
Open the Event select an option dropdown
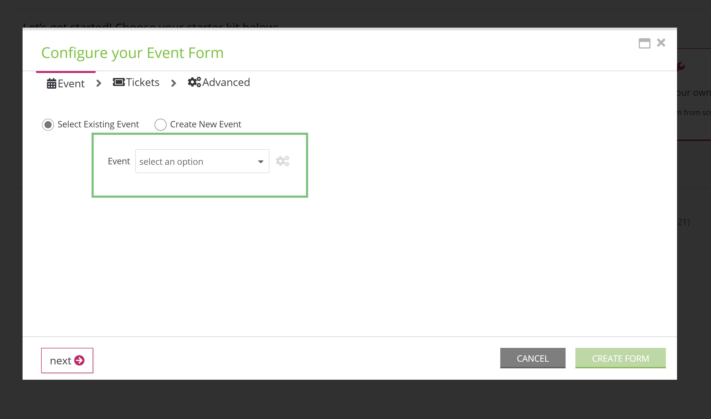(x=202, y=161)
